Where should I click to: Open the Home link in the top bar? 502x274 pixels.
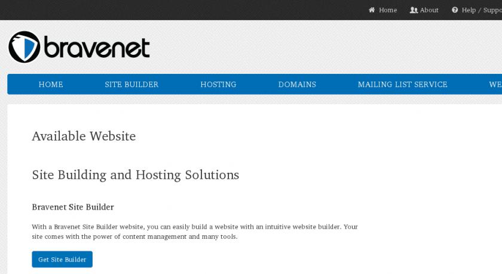[x=388, y=10]
